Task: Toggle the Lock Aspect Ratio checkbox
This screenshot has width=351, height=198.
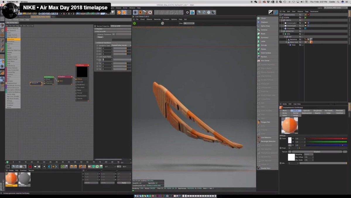Action: 112,57
